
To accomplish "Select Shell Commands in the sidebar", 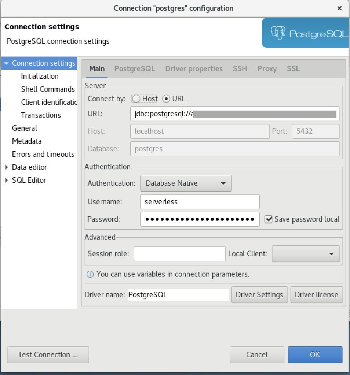I will (x=48, y=89).
